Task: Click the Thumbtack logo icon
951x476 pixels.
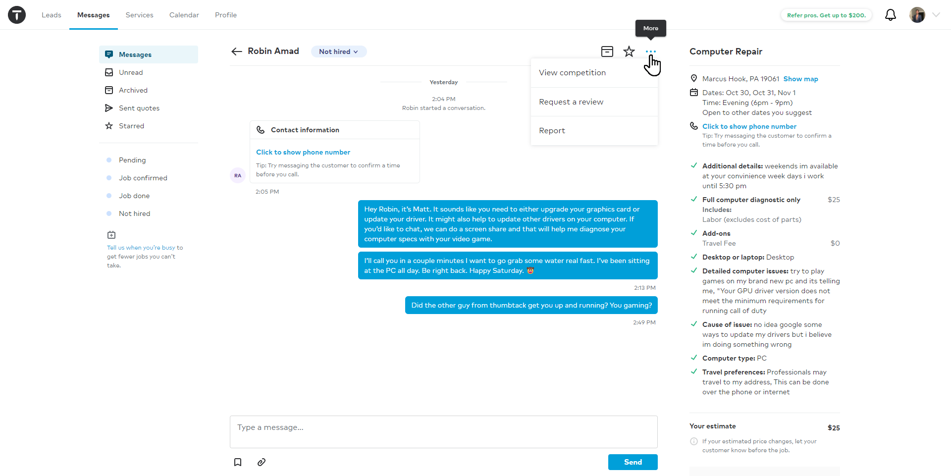Action: click(x=17, y=15)
